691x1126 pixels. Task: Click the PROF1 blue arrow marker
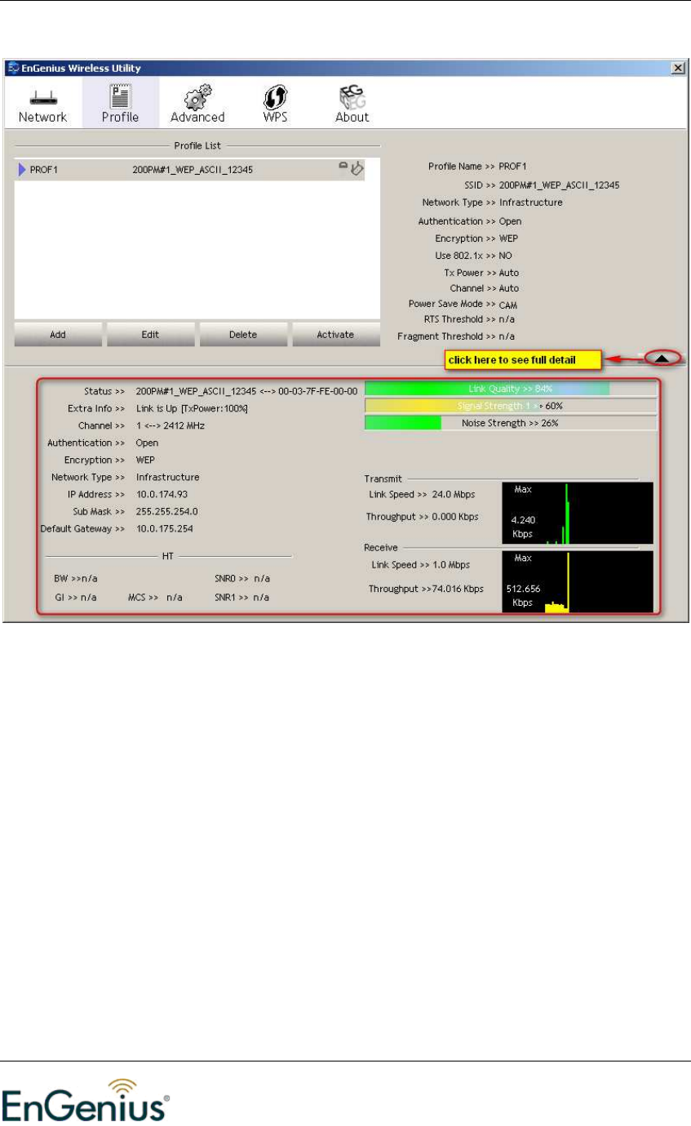coord(22,170)
